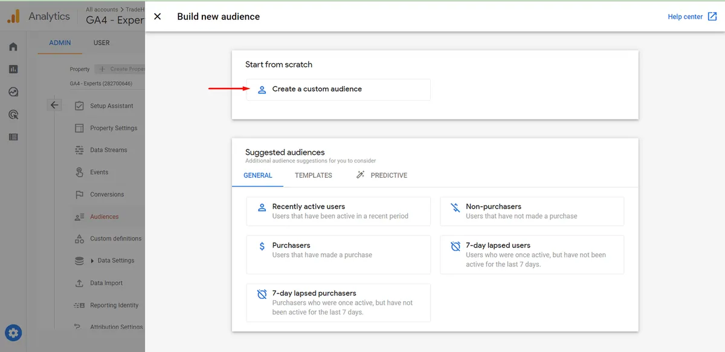Open Reporting Identity in admin list
The height and width of the screenshot is (352, 725).
114,306
